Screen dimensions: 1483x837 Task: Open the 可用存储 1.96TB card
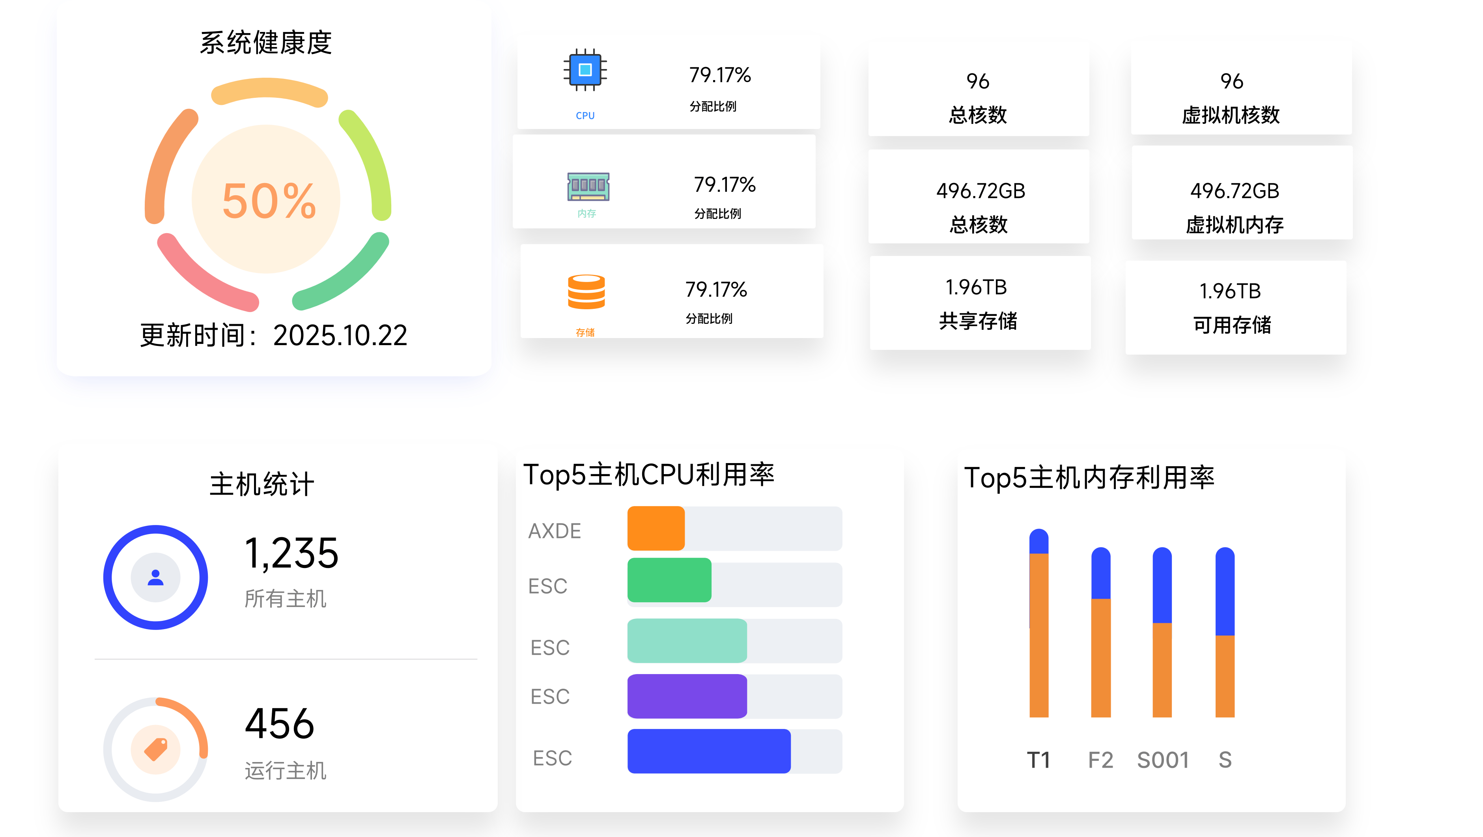(x=1235, y=308)
